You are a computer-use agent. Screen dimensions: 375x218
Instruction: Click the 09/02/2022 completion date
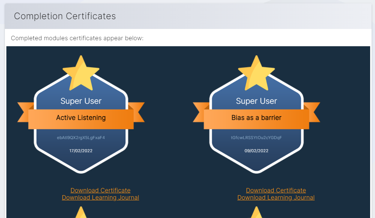tap(256, 151)
